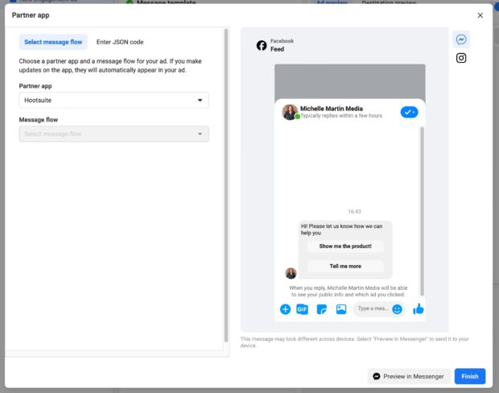Screen dimensions: 499x393
Task: Click the plus icon in chat toolbar
Action: [x=285, y=309]
